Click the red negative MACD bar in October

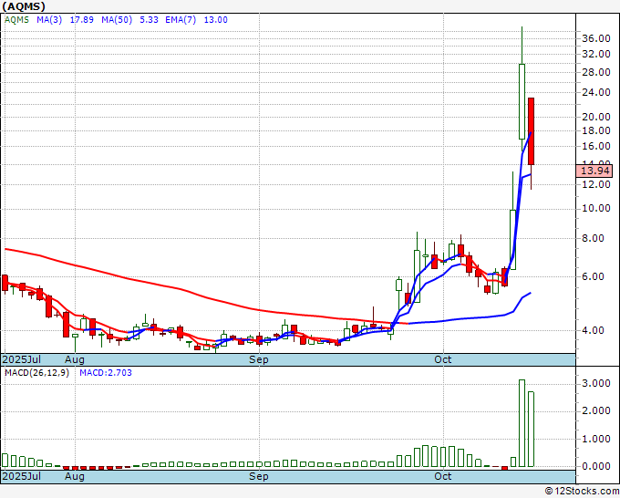tap(504, 468)
